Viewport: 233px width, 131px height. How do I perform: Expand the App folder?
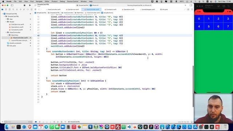point(6,19)
